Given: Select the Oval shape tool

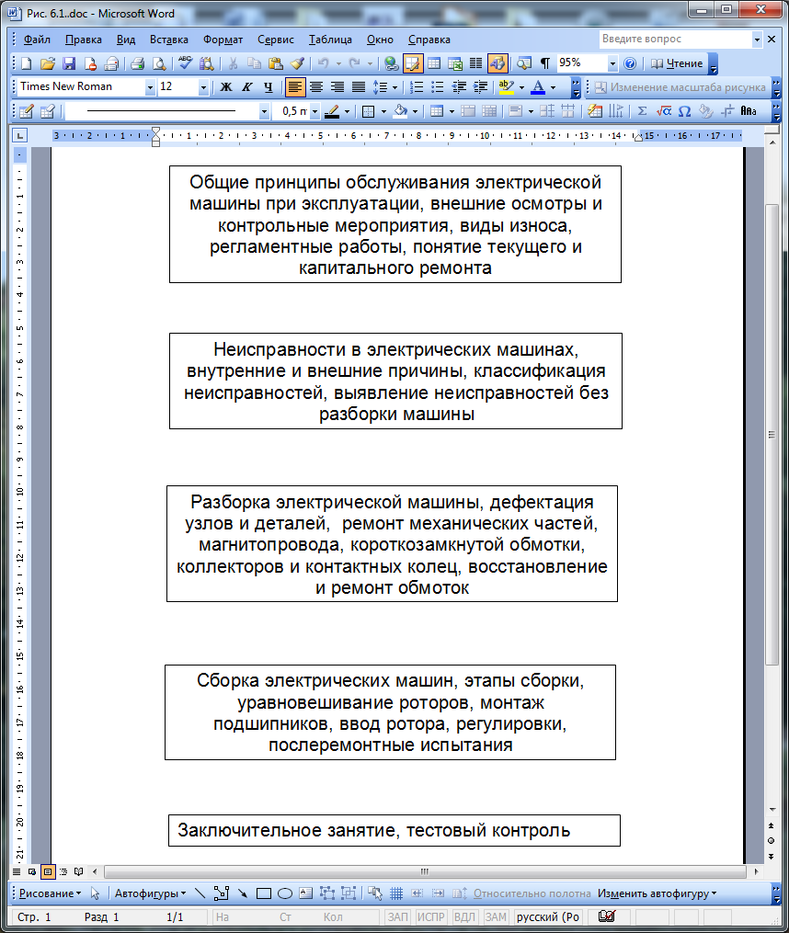Looking at the screenshot, I should click(x=285, y=893).
